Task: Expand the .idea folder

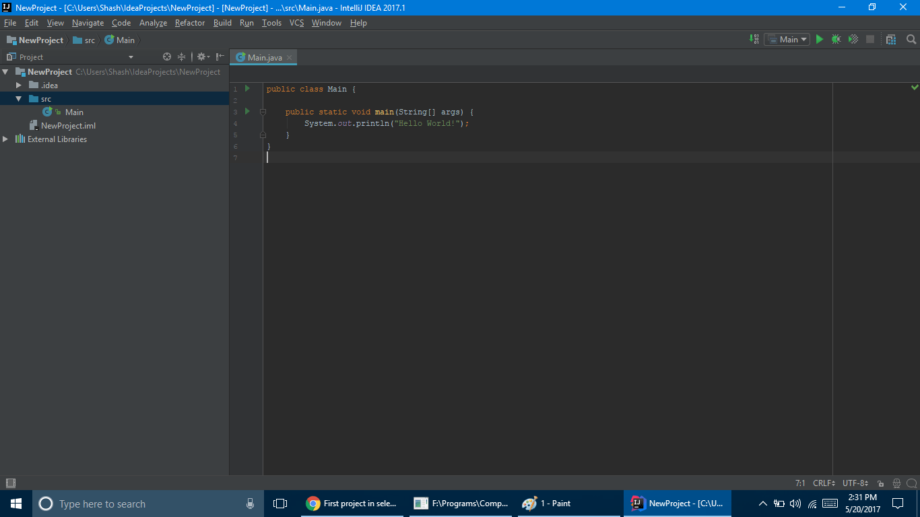Action: [x=18, y=85]
